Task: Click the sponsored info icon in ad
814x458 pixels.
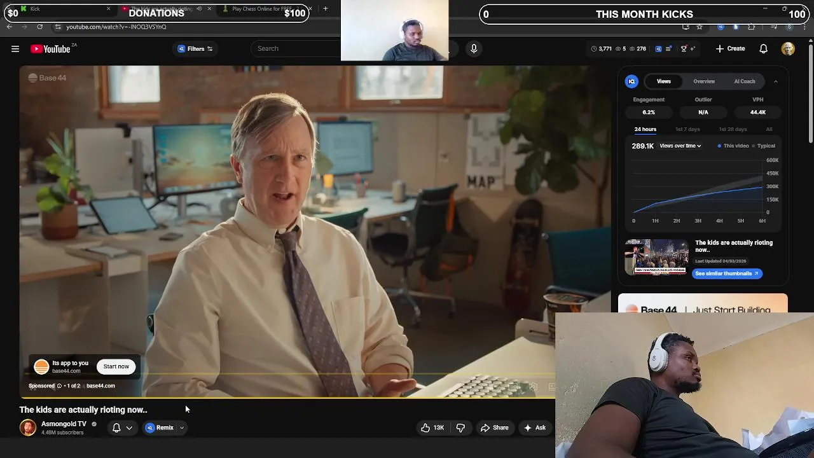Action: click(59, 386)
